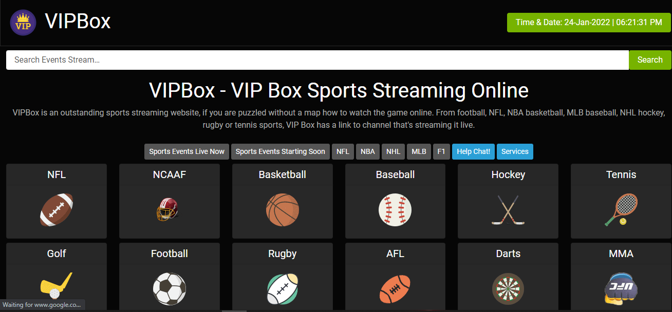Select the F1 filter button
The height and width of the screenshot is (312, 672).
coord(441,151)
